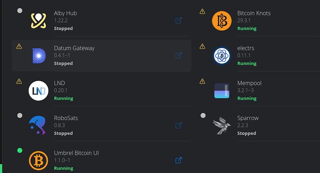This screenshot has width=320, height=173.
Task: Open Alby Hub's external launch link
Action: [x=179, y=20]
